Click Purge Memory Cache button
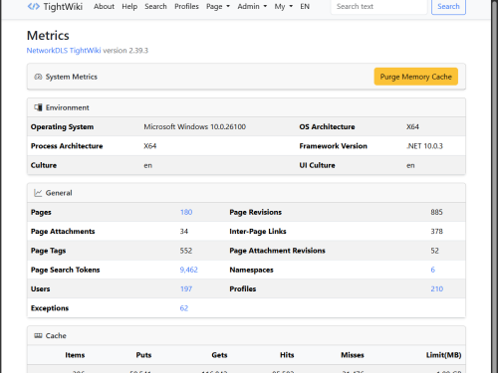The height and width of the screenshot is (373, 498). (x=416, y=77)
